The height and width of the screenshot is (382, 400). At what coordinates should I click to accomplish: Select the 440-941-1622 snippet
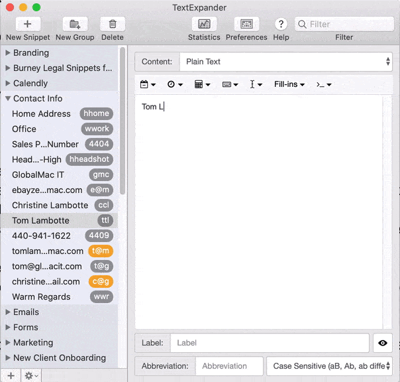[59, 235]
